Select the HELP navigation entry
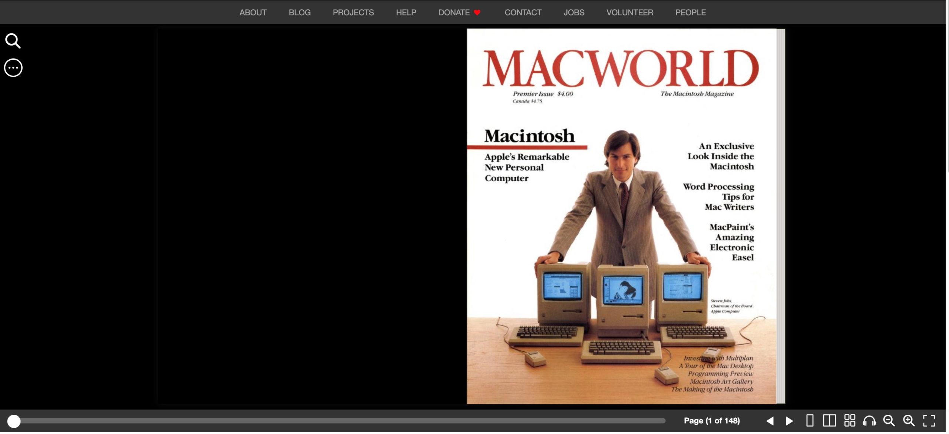Screen dimensions: 949x434 pos(406,12)
